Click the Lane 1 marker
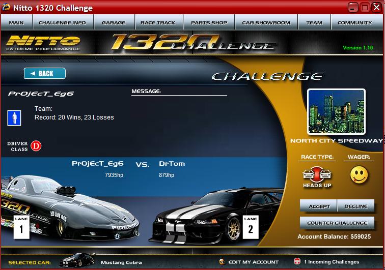Viewport: 385px width, 270px height. pos(21,227)
